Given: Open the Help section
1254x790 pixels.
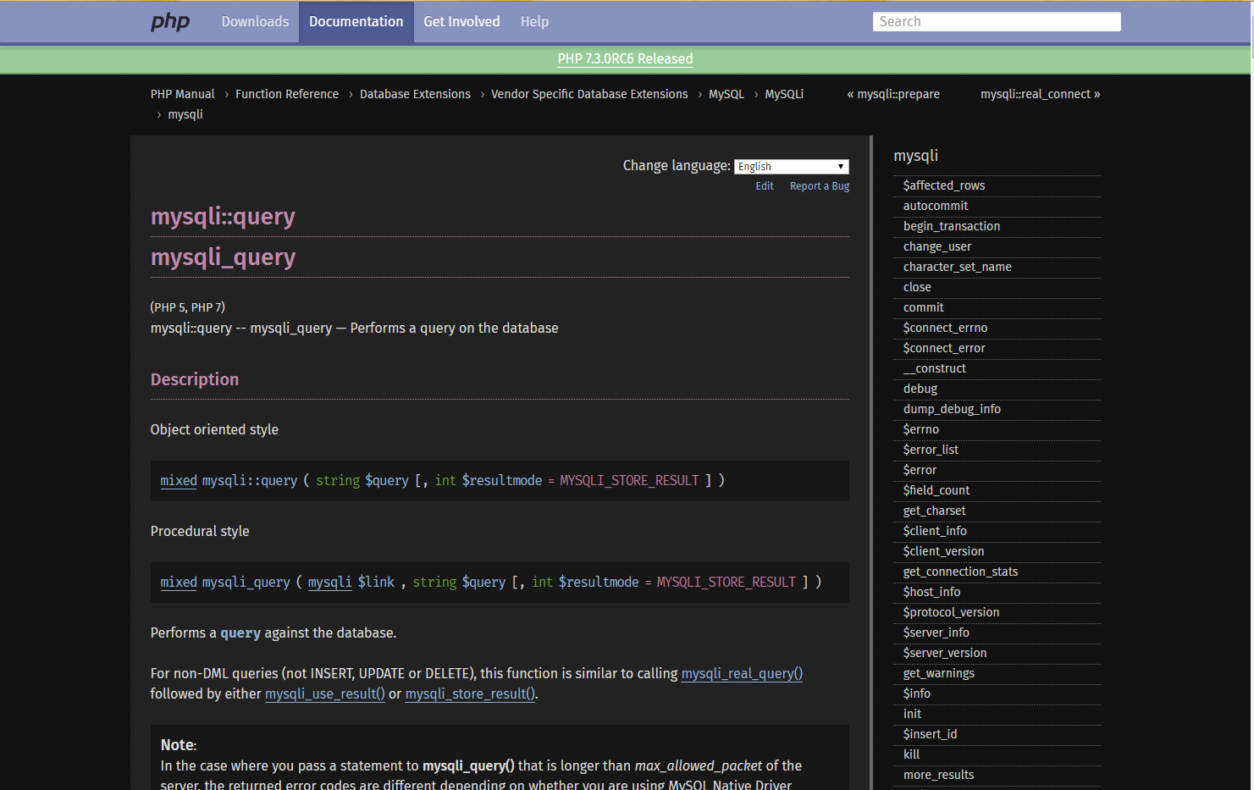Looking at the screenshot, I should (x=534, y=21).
